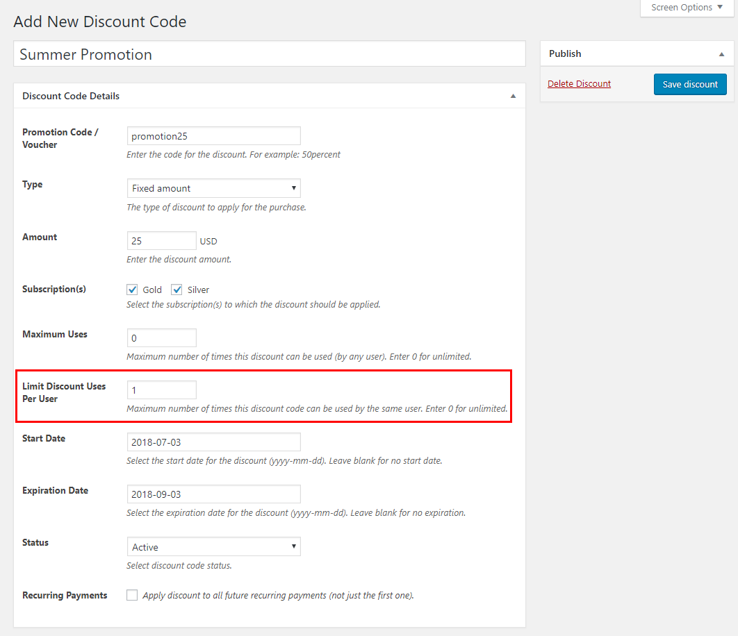Click the Promotion Code input field

click(213, 135)
